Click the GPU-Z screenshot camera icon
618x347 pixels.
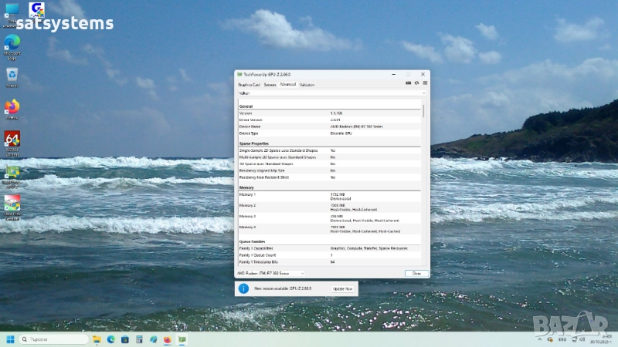coord(408,83)
